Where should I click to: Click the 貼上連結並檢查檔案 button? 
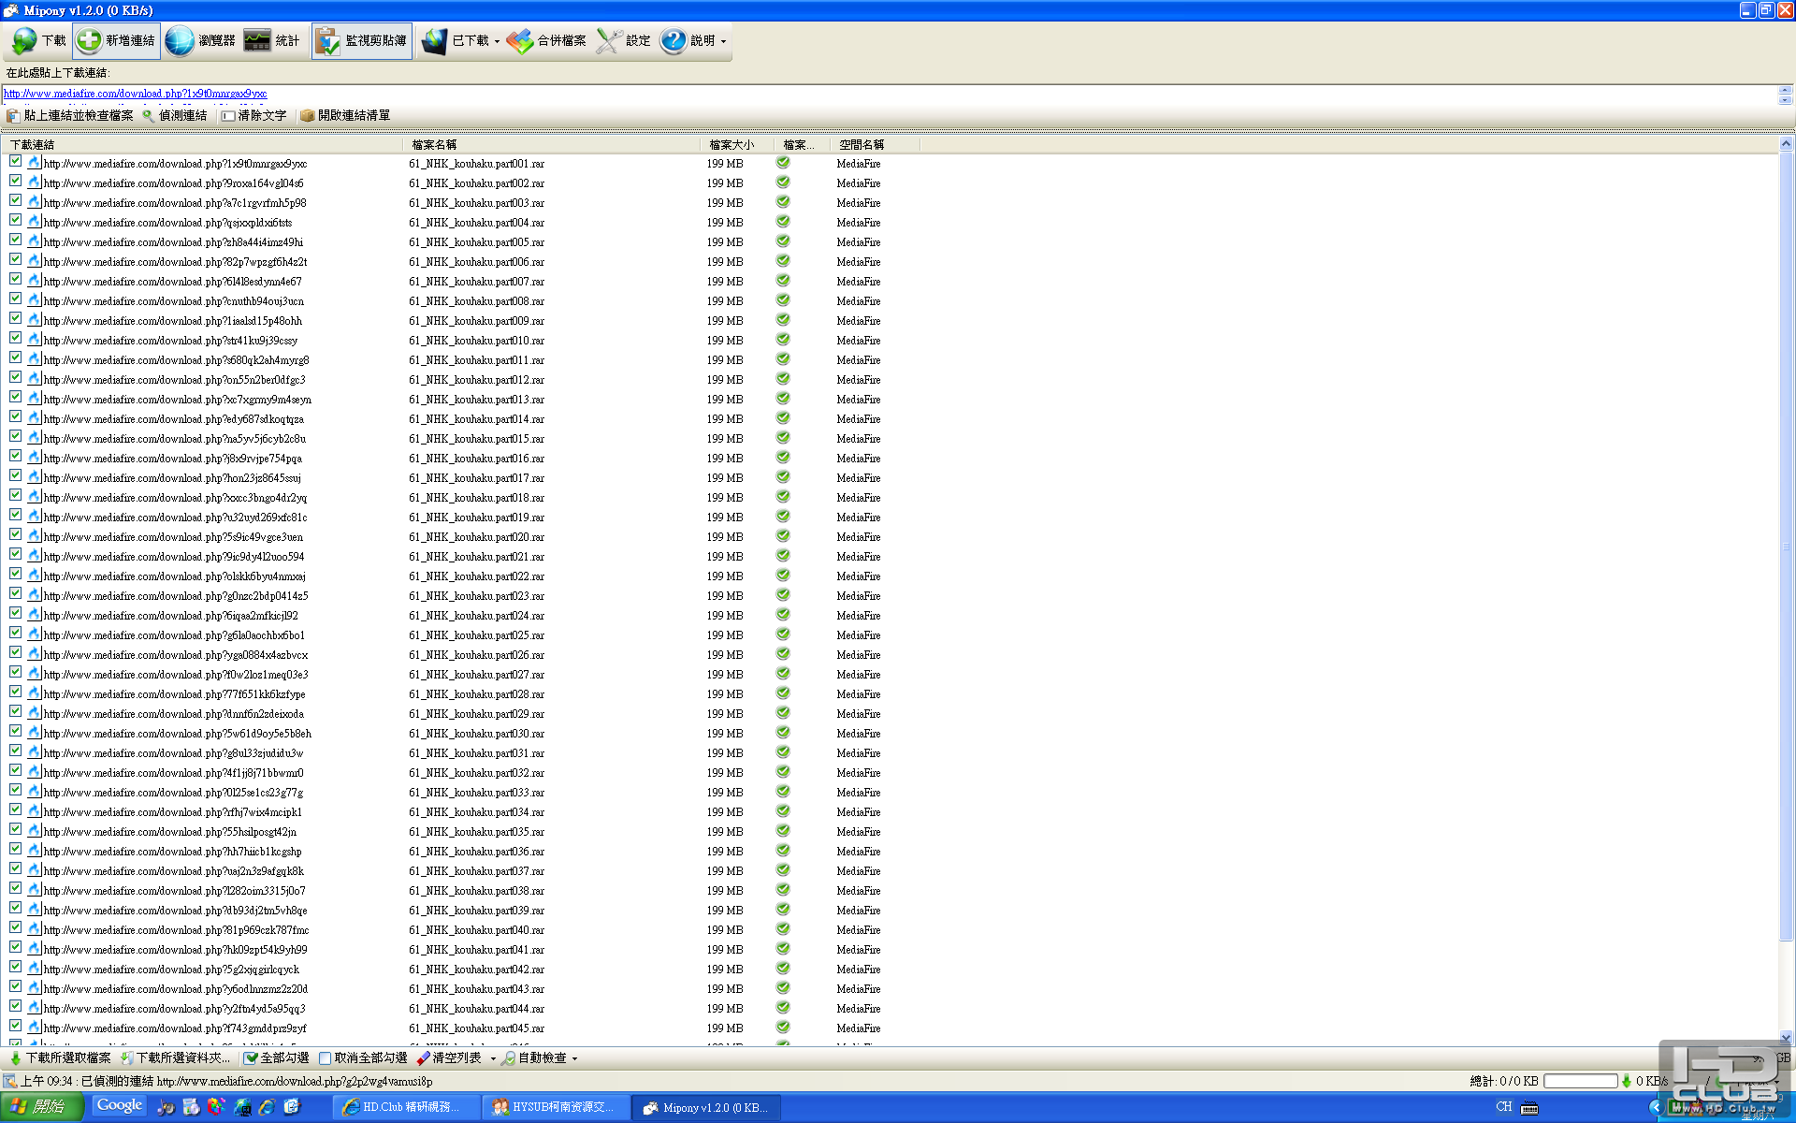click(x=70, y=116)
